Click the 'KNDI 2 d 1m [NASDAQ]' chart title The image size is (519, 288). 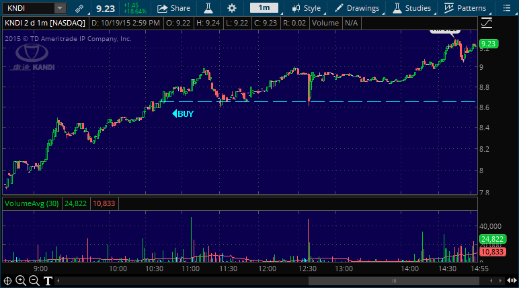point(45,23)
